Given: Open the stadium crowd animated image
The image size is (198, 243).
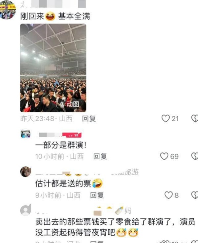Looking at the screenshot, I should [x=53, y=68].
